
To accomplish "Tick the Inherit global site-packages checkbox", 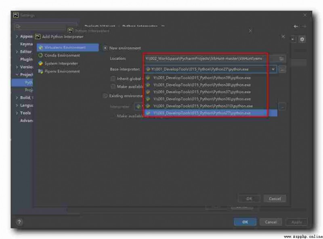I will 113,78.
